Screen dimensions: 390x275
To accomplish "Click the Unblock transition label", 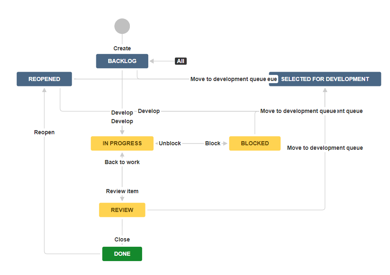I will 170,143.
